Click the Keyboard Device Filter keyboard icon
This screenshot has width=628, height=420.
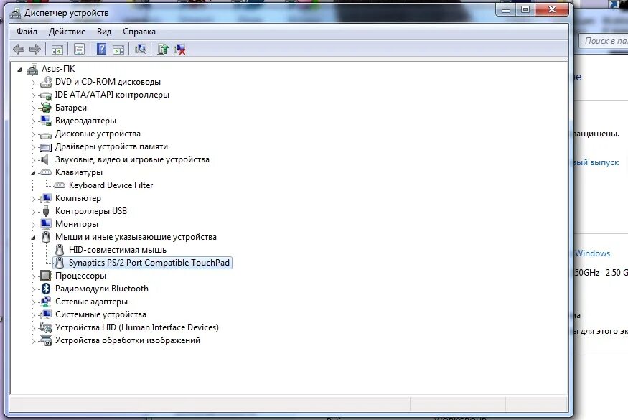(60, 185)
